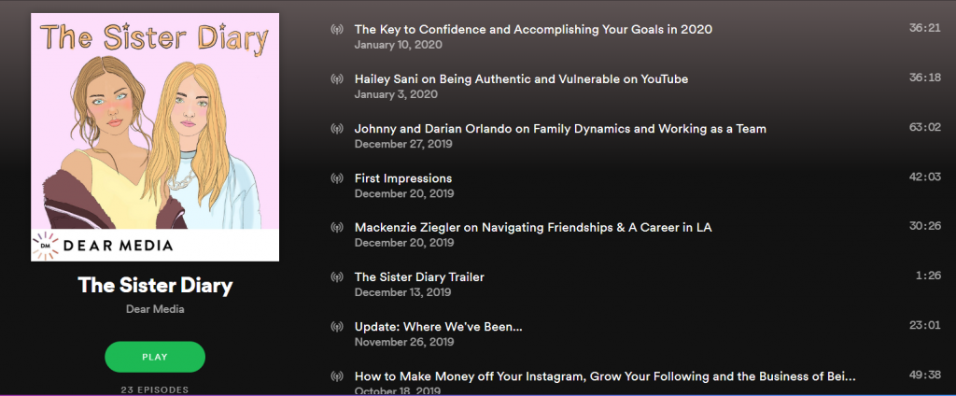Click podcast icon beside Mackenzie Ziegler episode

point(336,228)
